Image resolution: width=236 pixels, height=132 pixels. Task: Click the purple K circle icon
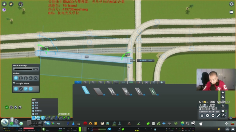[4, 10]
